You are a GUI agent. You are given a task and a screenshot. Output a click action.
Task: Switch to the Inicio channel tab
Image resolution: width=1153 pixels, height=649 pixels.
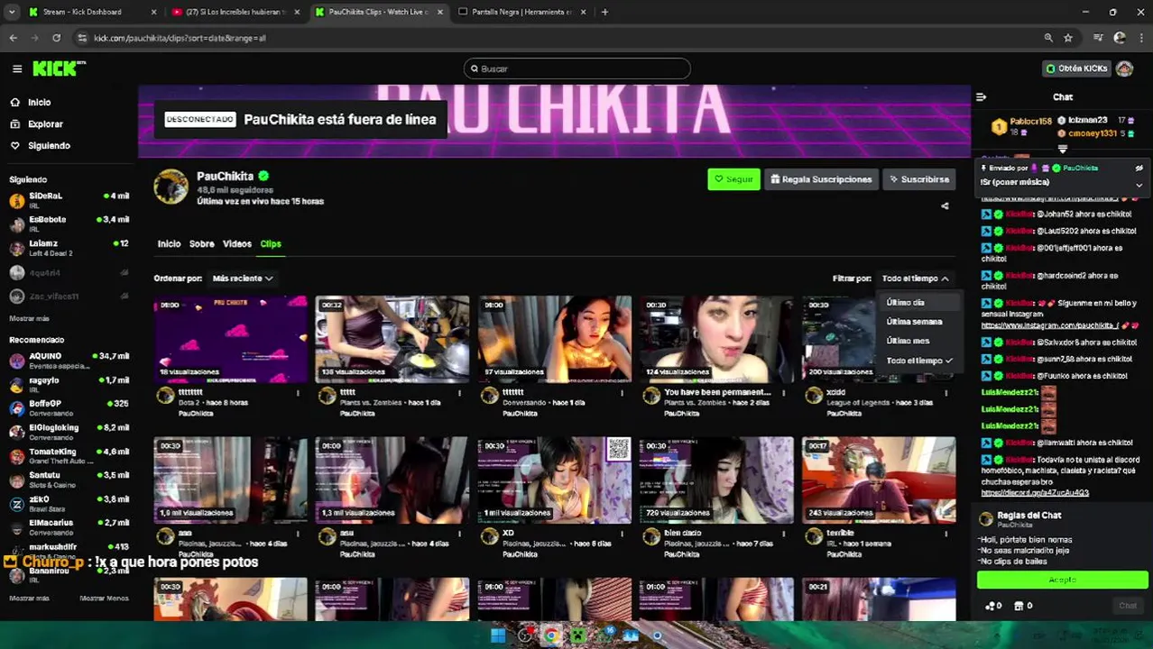point(169,243)
